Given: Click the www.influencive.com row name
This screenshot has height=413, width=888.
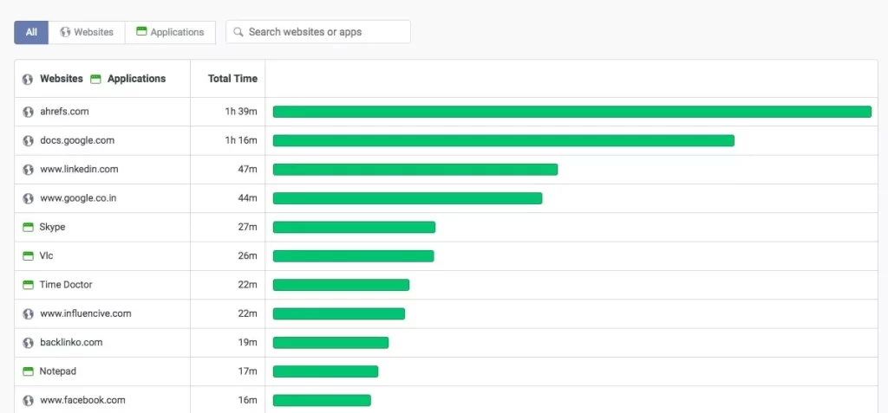Looking at the screenshot, I should (x=86, y=313).
